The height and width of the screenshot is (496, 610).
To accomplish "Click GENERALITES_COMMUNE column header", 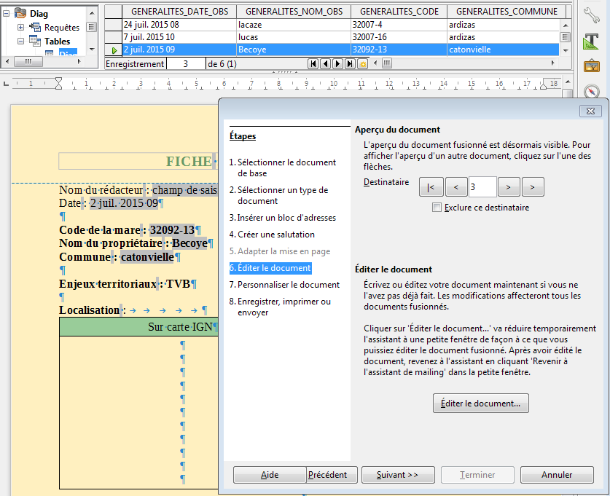I will pos(507,12).
